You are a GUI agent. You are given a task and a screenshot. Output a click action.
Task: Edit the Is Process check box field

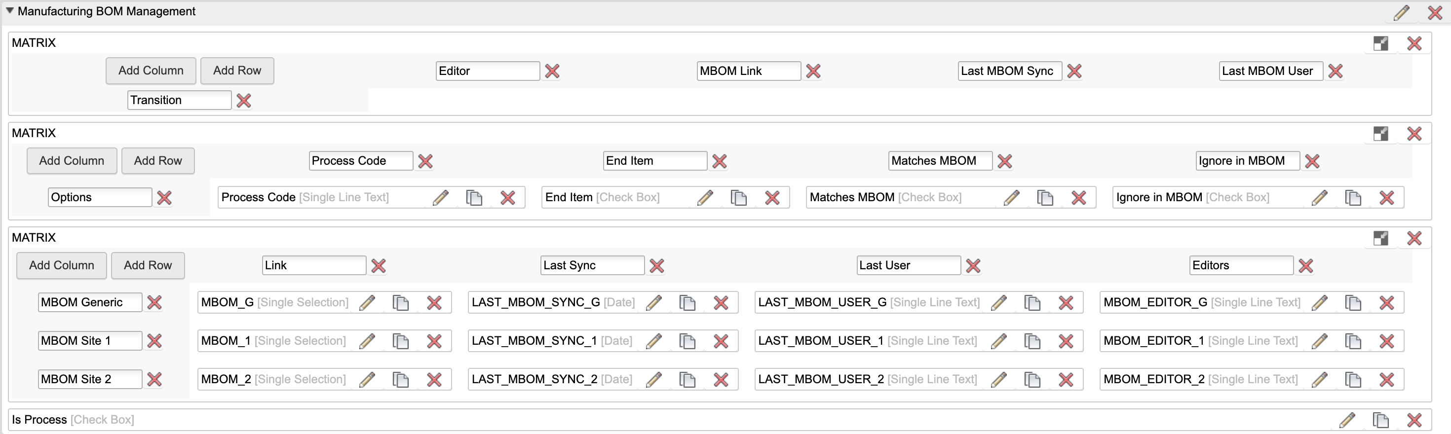click(x=1347, y=420)
